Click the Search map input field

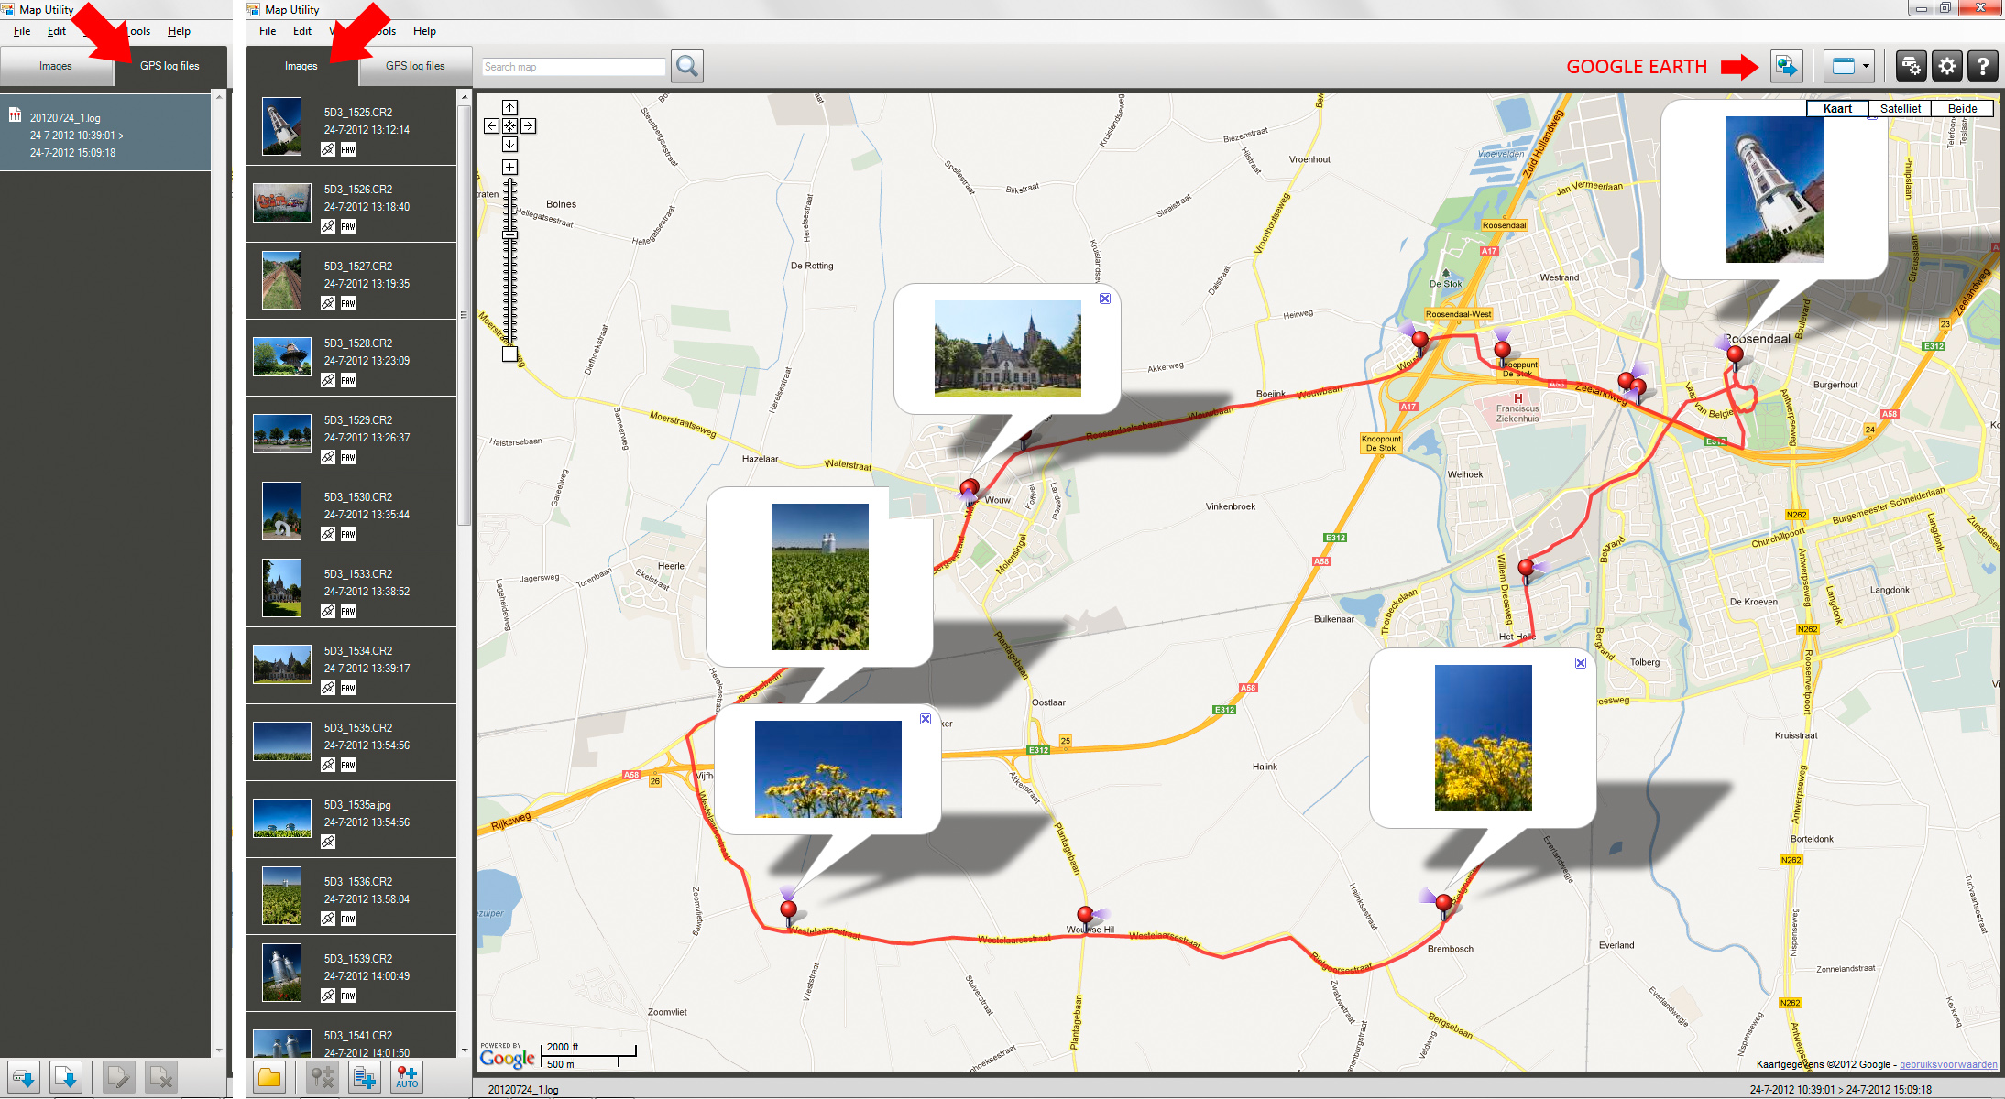click(x=574, y=67)
